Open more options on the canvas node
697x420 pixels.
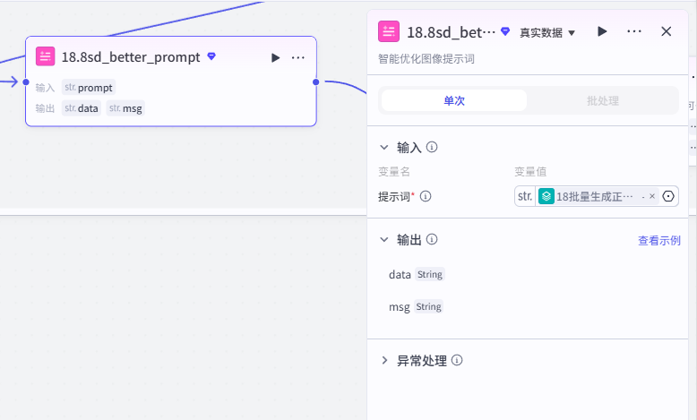pos(297,58)
